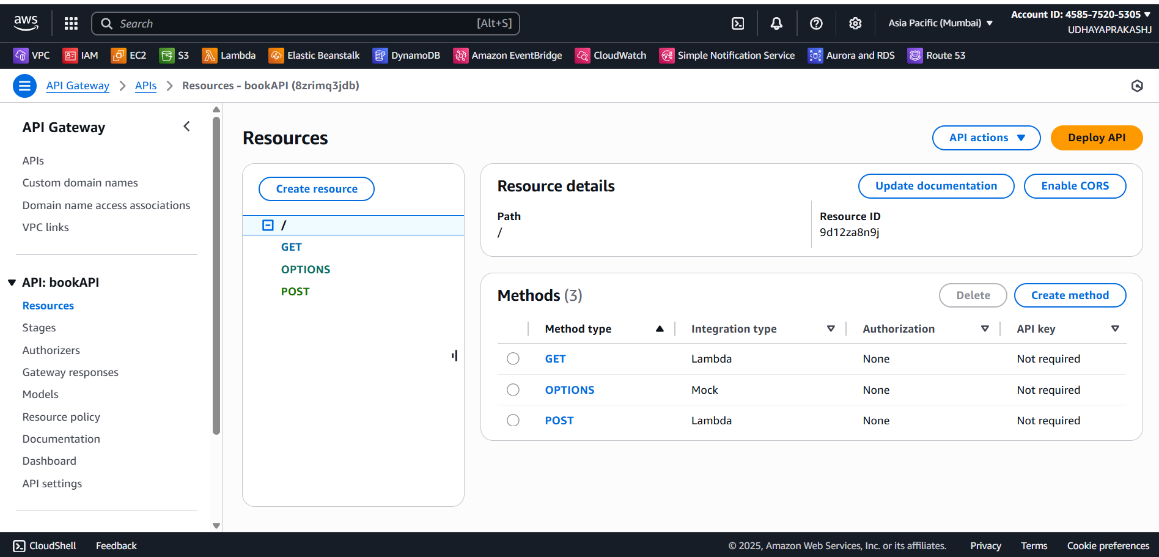Collapse the API: bookAPI sidebar section
1159x557 pixels.
(x=12, y=282)
